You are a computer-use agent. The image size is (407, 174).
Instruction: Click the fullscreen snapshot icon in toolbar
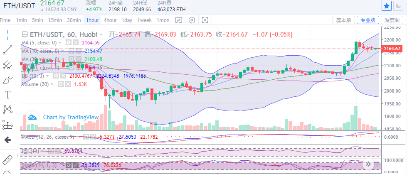(205, 20)
